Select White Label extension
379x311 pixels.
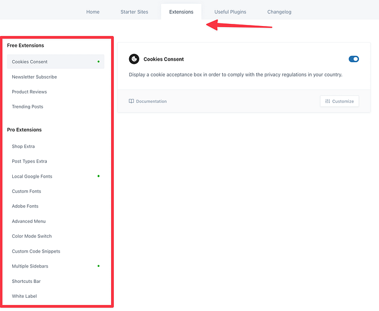[24, 296]
